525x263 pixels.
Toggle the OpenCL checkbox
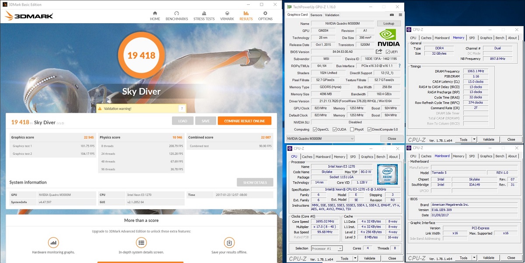click(x=315, y=129)
